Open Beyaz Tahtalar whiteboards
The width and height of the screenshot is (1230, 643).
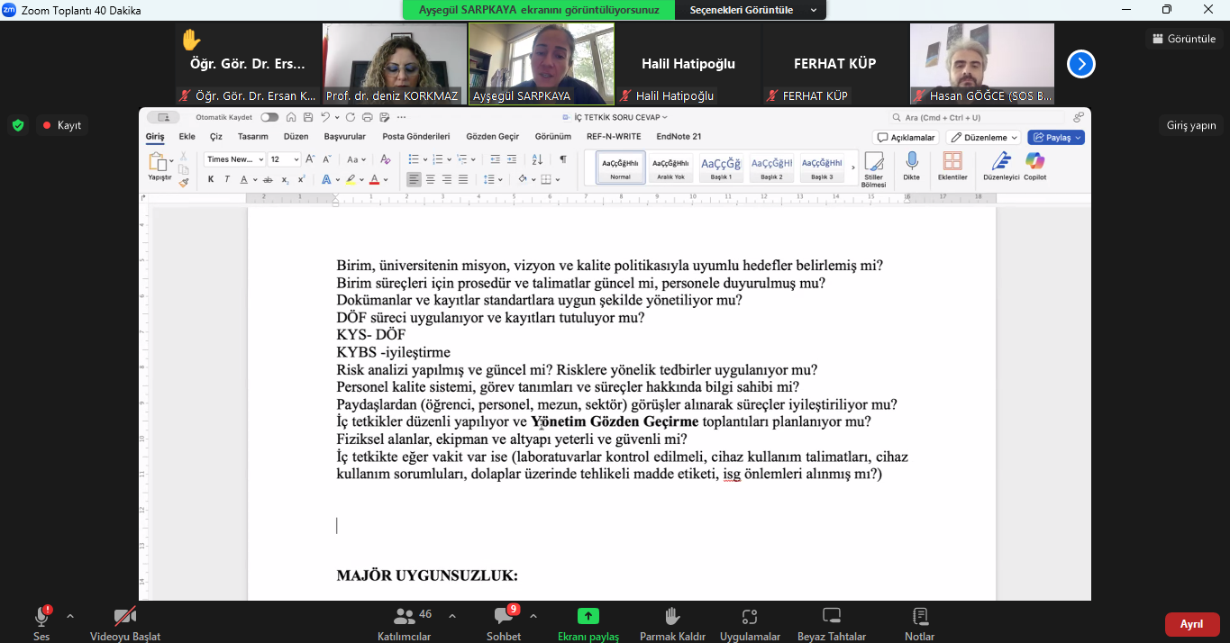(x=831, y=617)
